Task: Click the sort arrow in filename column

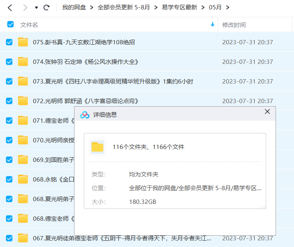Action: [x=212, y=25]
